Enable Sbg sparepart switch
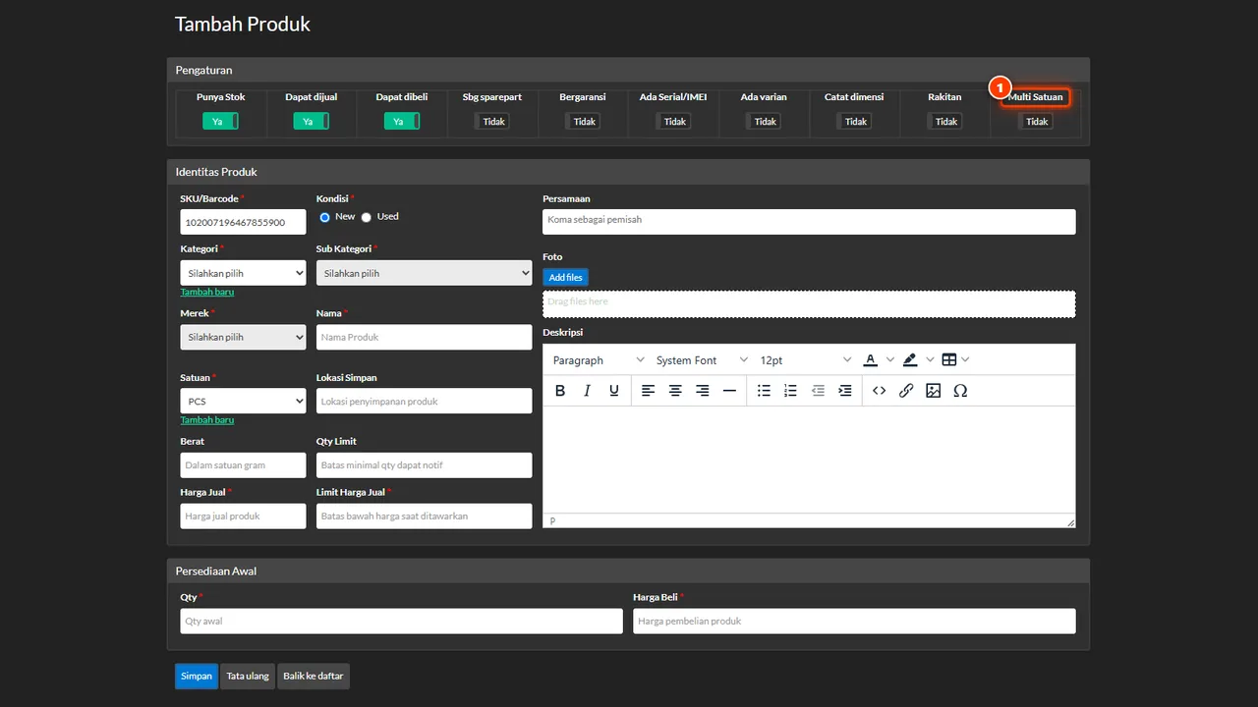The image size is (1258, 707). point(491,122)
